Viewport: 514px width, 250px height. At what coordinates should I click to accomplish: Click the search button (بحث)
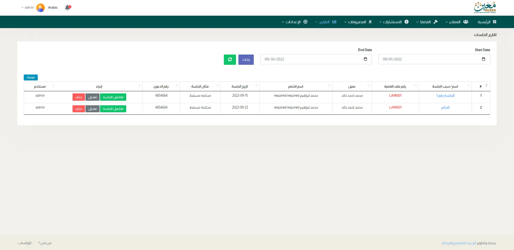tap(246, 60)
